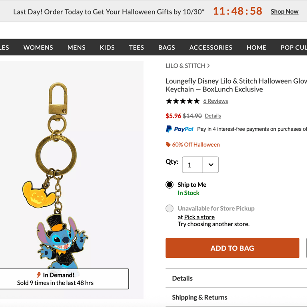Click the In Demand lightning bolt icon

(39, 275)
